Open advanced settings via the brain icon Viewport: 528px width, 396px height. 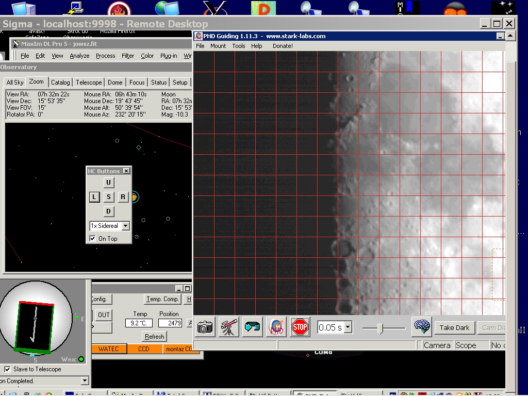pyautogui.click(x=422, y=327)
